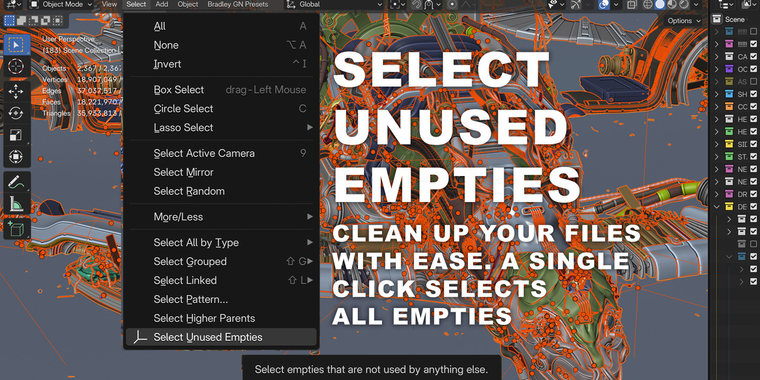Select the Scale tool
The width and height of the screenshot is (760, 380).
tap(16, 135)
